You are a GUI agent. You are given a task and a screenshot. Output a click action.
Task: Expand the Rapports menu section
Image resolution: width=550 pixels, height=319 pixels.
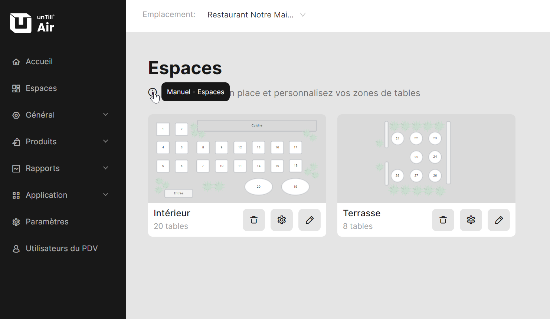click(x=60, y=168)
